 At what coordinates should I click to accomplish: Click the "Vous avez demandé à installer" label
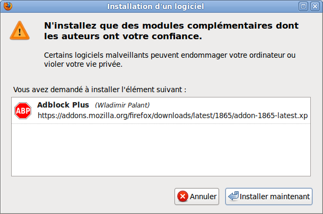[100, 90]
